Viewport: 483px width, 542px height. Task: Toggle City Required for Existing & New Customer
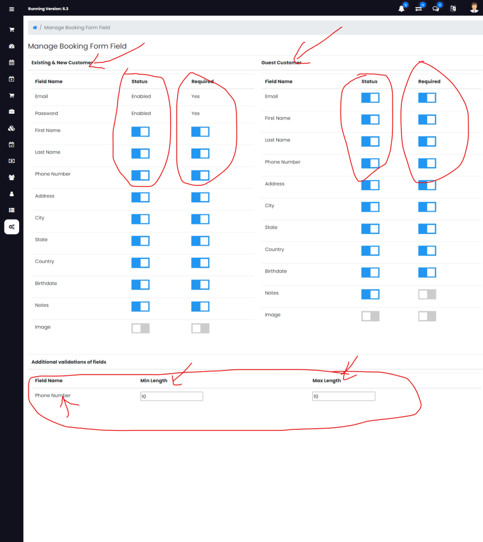[200, 219]
